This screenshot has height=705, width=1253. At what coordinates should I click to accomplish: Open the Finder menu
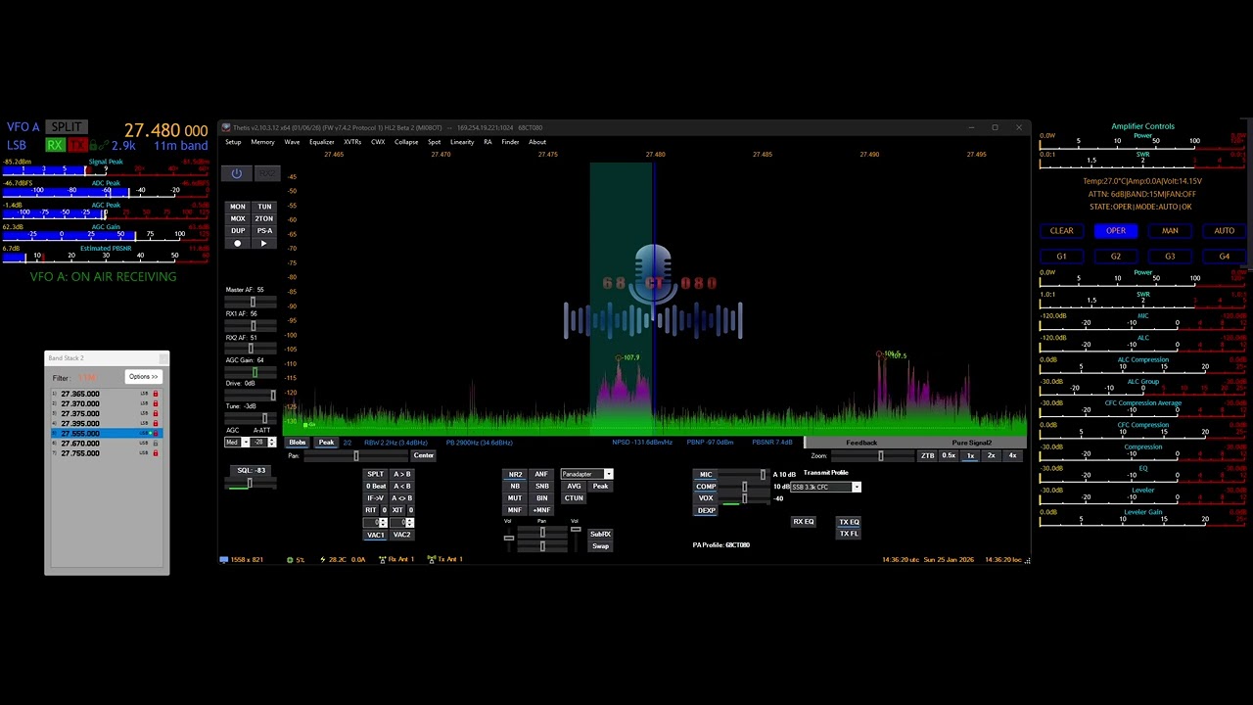pyautogui.click(x=510, y=142)
